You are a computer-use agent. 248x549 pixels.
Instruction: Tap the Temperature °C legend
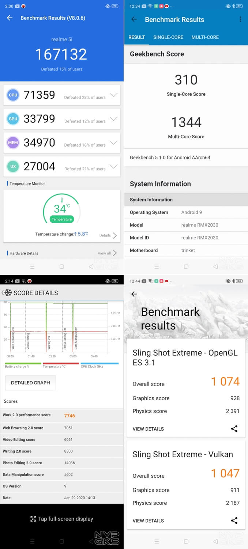click(x=61, y=365)
